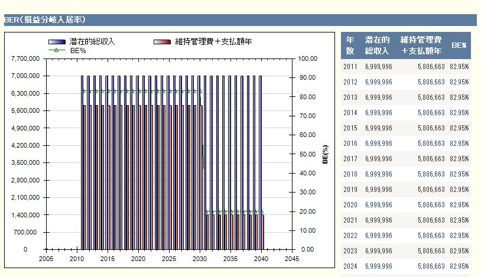The height and width of the screenshot is (277, 481).
Task: Click the blue 潜在的総収入 legend swatch
Action: point(57,43)
